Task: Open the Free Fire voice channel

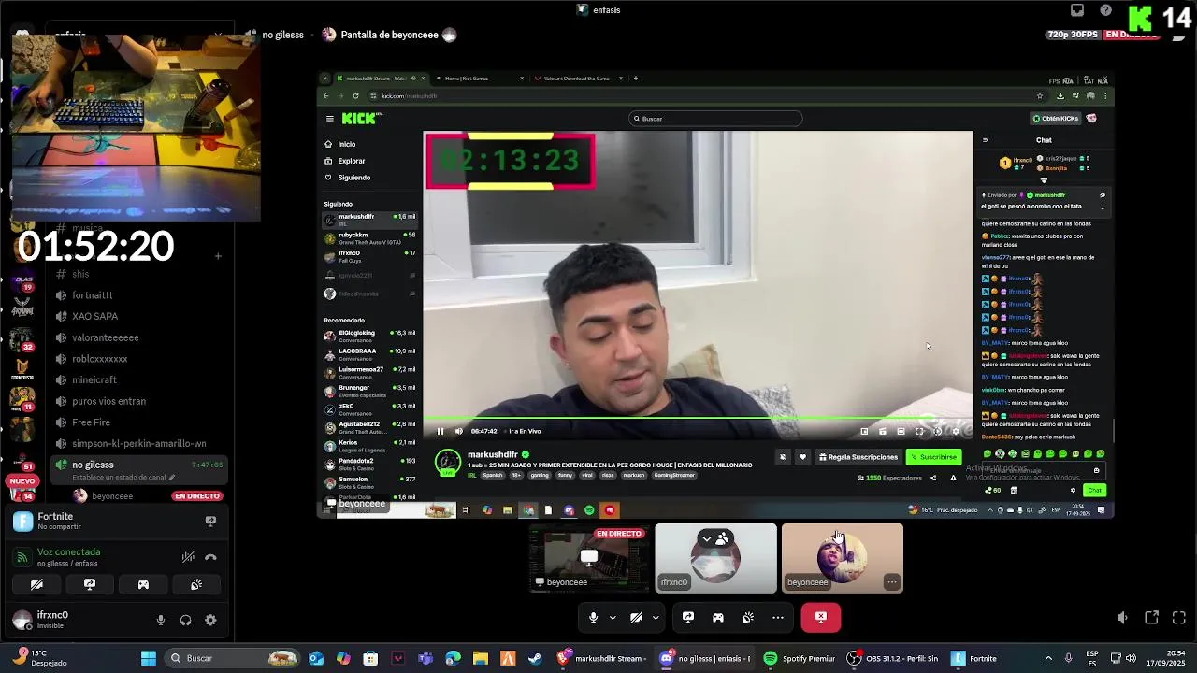Action: tap(91, 422)
